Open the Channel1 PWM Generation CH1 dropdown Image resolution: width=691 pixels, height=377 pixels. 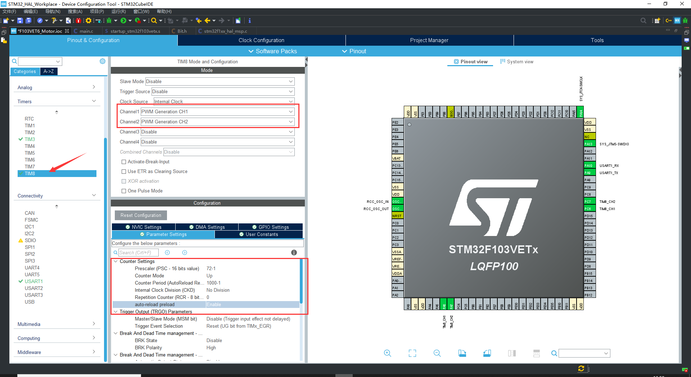tap(217, 112)
